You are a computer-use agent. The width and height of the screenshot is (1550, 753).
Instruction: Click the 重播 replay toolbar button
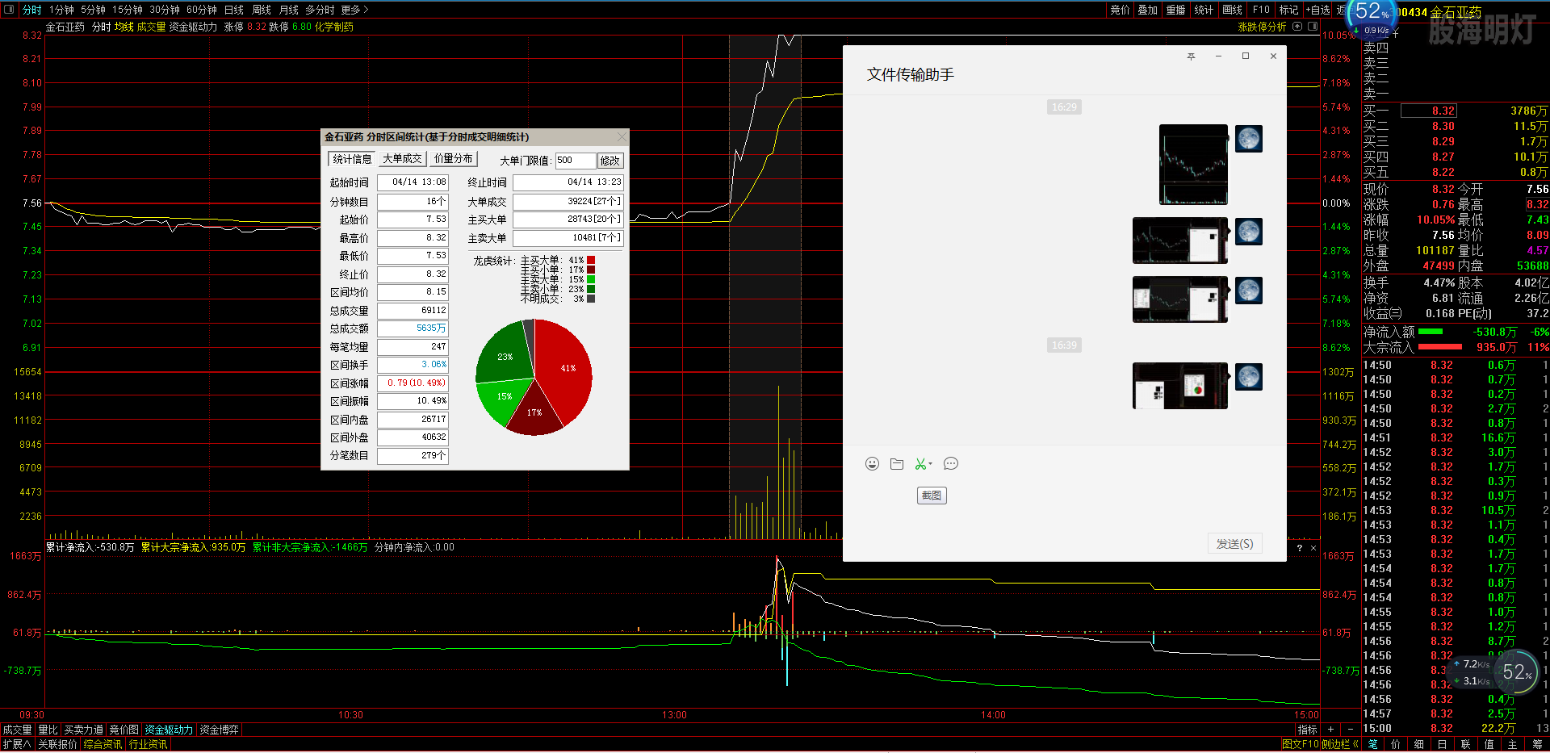(1175, 10)
